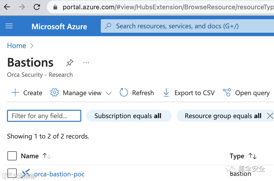Open the Resource group equals all filter
274x181 pixels.
pyautogui.click(x=223, y=116)
